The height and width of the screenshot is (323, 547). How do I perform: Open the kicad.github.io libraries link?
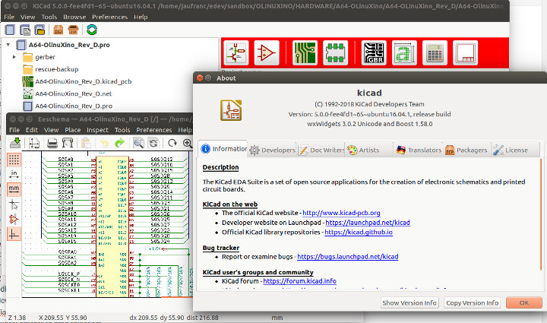pyautogui.click(x=359, y=232)
